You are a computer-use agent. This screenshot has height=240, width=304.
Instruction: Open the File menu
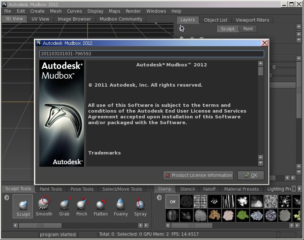8,11
